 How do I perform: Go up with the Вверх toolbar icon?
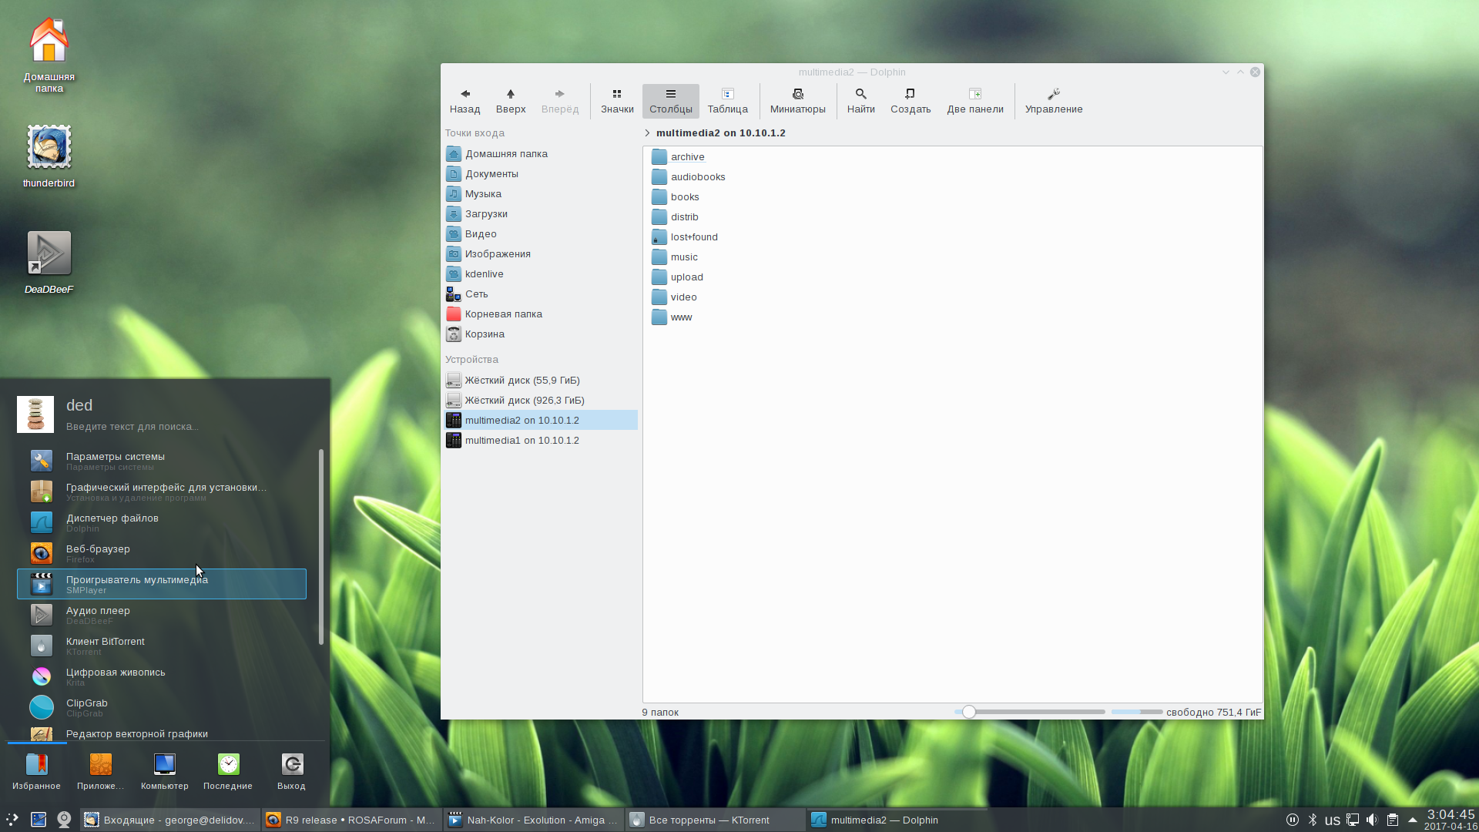(510, 100)
